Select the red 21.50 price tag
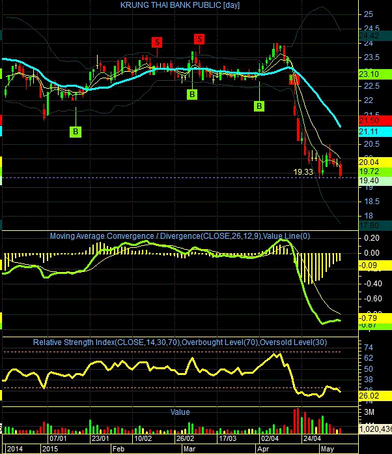The width and height of the screenshot is (392, 454). (x=375, y=121)
